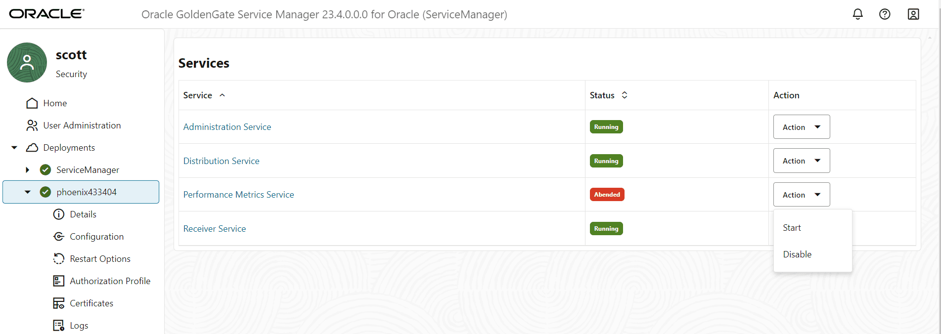
Task: Open the Administration Service link
Action: coord(227,127)
